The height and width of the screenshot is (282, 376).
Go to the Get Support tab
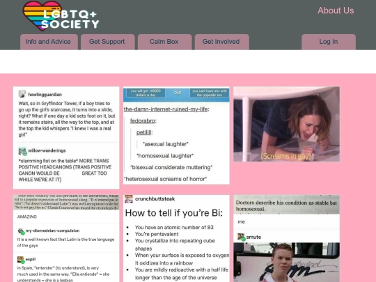tap(108, 42)
